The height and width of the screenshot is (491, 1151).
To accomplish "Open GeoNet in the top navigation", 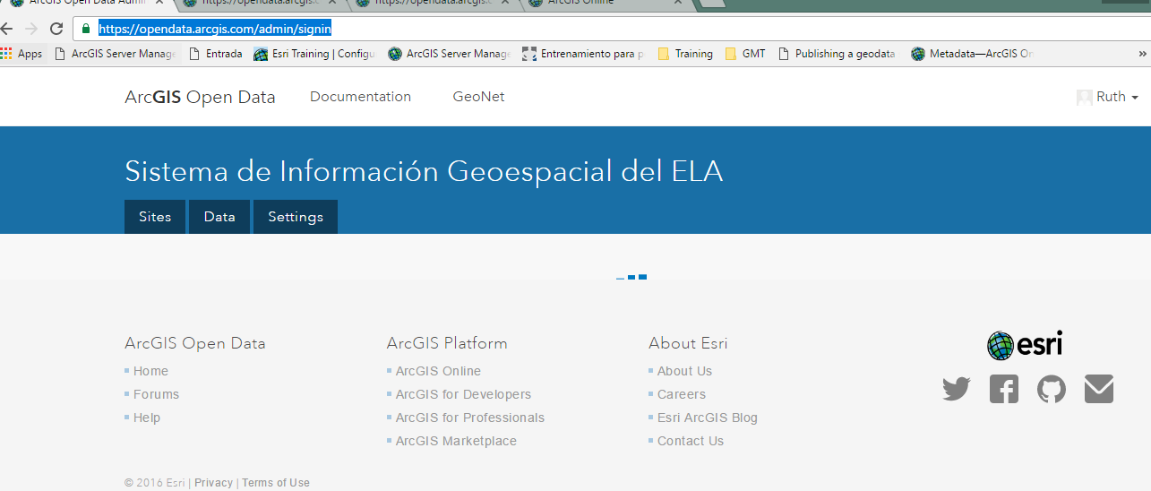I will (x=478, y=97).
